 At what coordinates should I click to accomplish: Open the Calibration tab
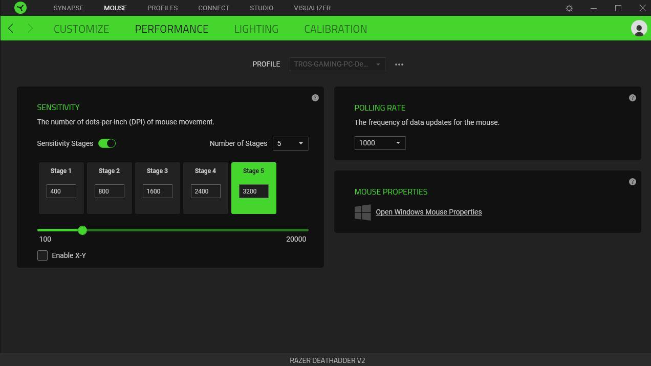tap(335, 29)
